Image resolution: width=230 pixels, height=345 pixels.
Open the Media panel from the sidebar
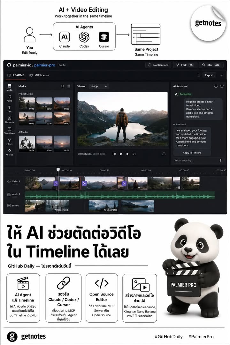[x=10, y=87]
